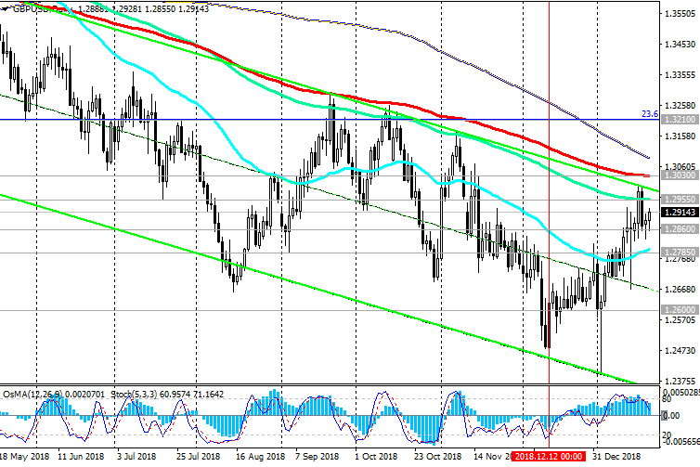700x467 pixels.
Task: Select the 1.26000 level tag
Action: pyautogui.click(x=680, y=309)
